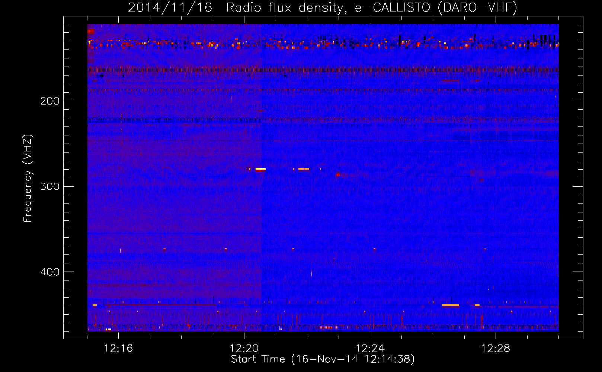Viewport: 602px width, 372px height.
Task: Click the plot title "2014/11/16 Radio flux density, e-CALLISTO (DARO-VHF)"
Action: point(323,7)
